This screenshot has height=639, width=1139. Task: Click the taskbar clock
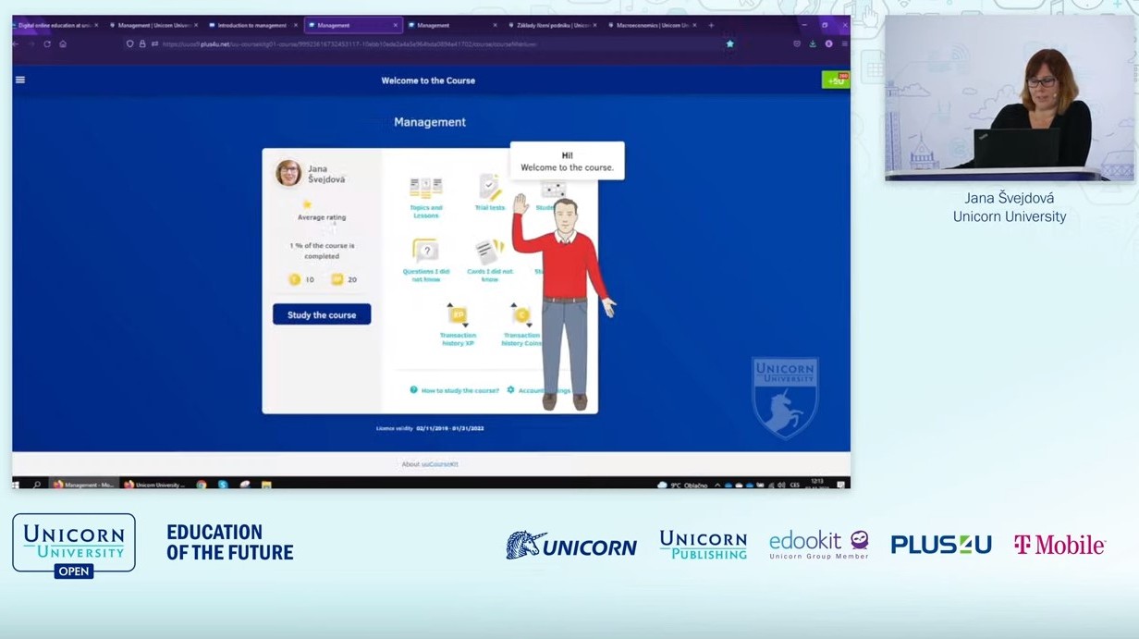(817, 484)
